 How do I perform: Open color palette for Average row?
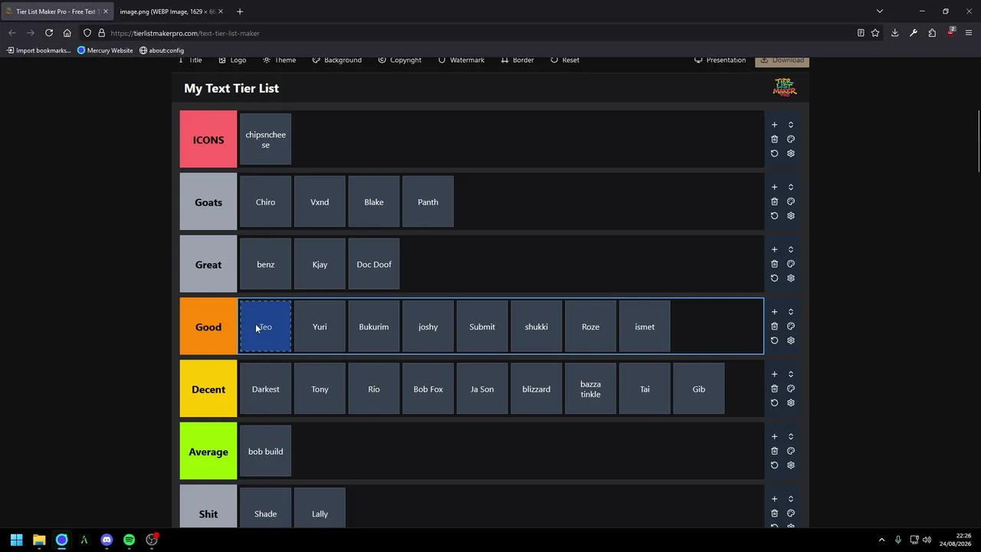coord(791,451)
